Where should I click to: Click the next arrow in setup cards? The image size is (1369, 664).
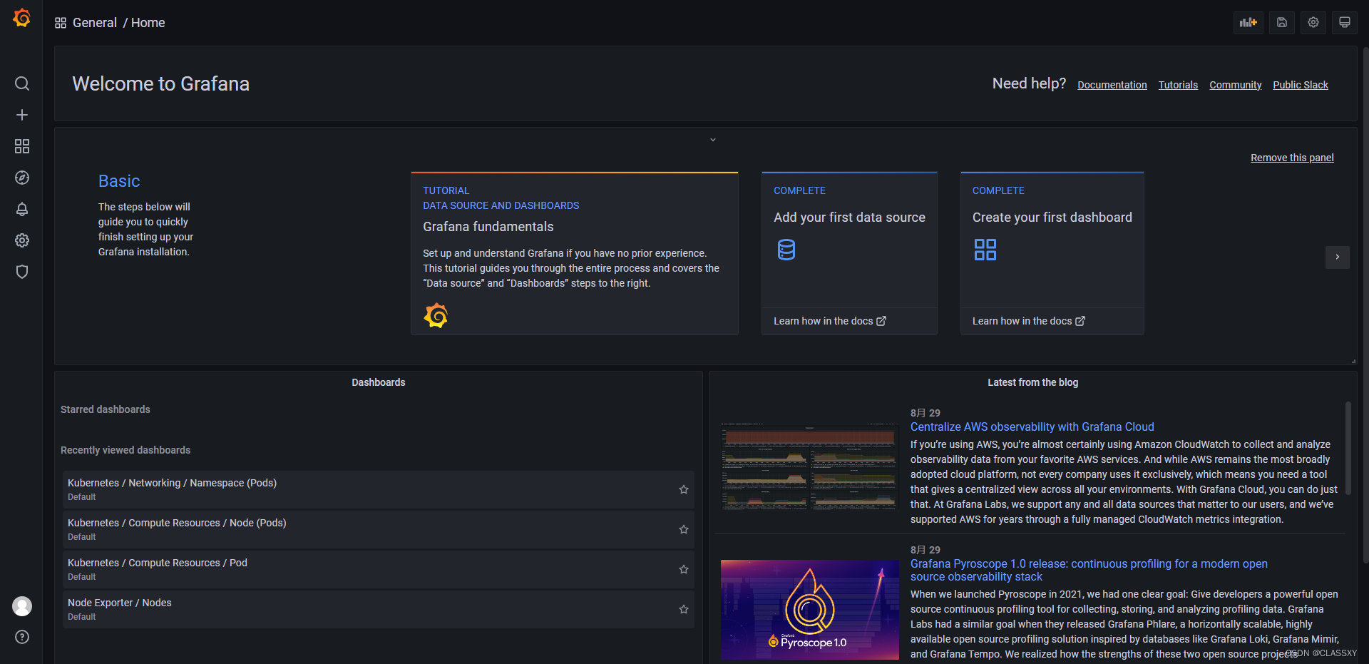(x=1337, y=257)
